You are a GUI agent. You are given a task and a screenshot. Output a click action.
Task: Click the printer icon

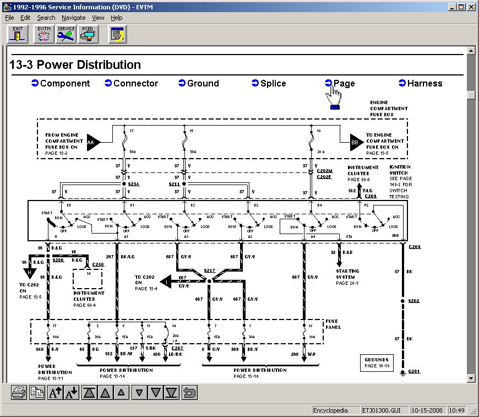pyautogui.click(x=19, y=392)
